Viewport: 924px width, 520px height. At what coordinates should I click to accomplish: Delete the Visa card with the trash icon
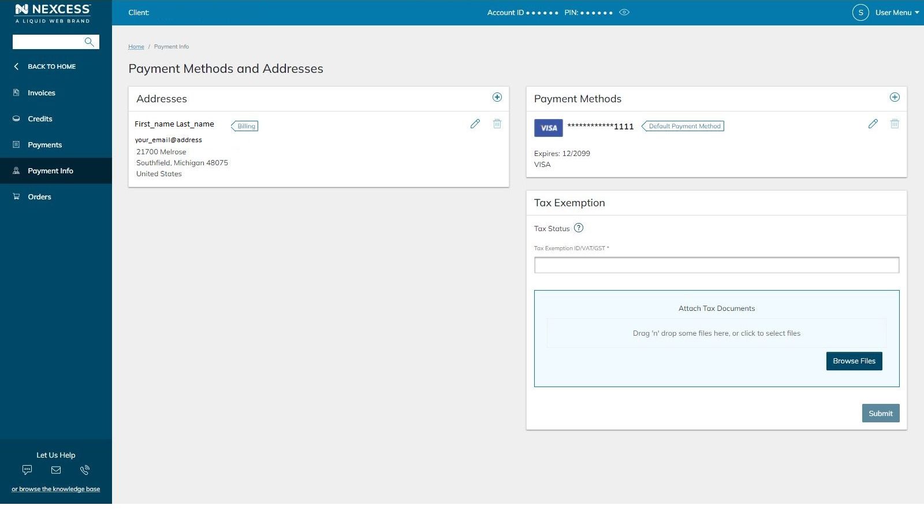895,124
